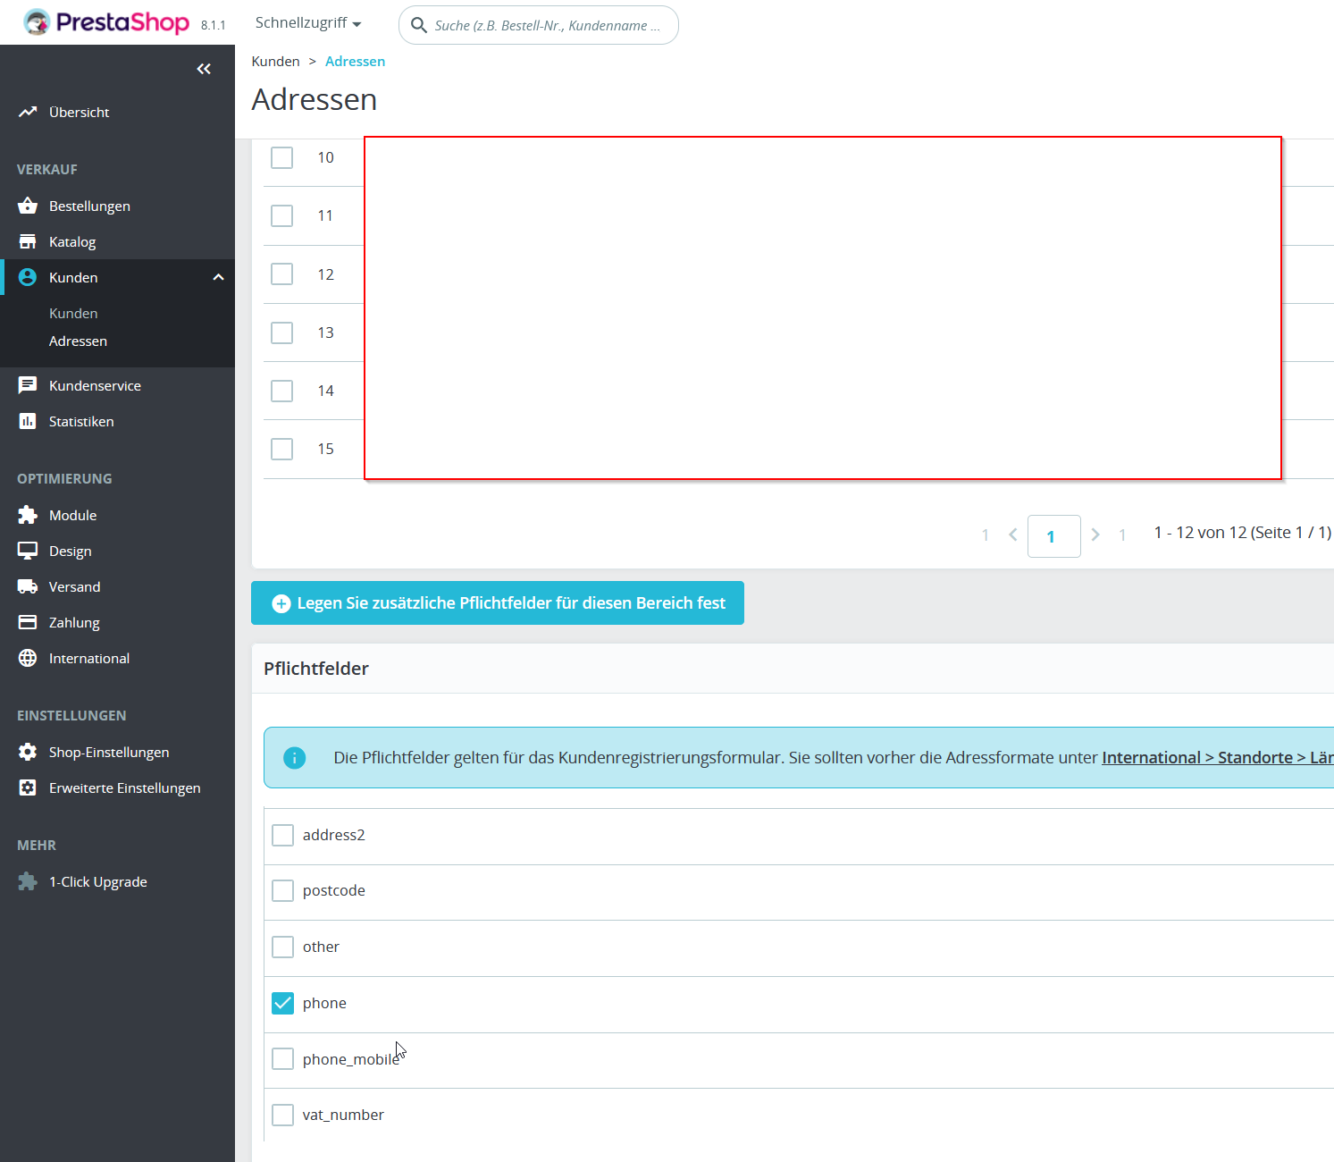
Task: Open Bestellungen menu item
Action: tap(89, 206)
